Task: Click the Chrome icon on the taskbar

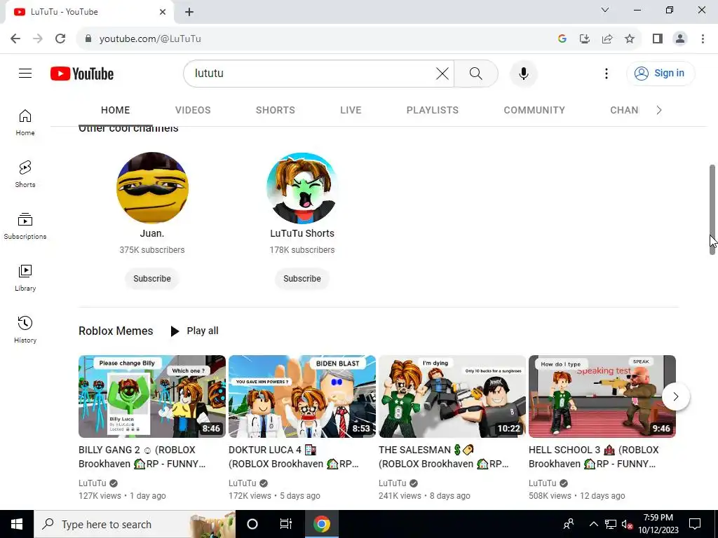Action: [x=321, y=524]
